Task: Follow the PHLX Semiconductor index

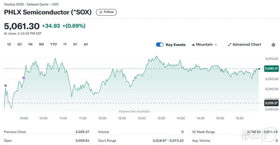Action: pyautogui.click(x=106, y=12)
